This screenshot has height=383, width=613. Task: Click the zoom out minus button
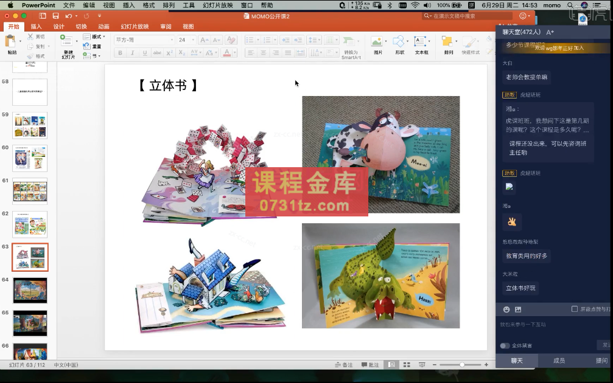pos(435,365)
